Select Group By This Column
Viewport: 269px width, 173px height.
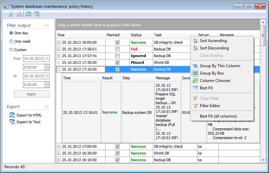tap(222, 66)
